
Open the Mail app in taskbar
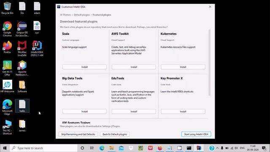(121, 148)
